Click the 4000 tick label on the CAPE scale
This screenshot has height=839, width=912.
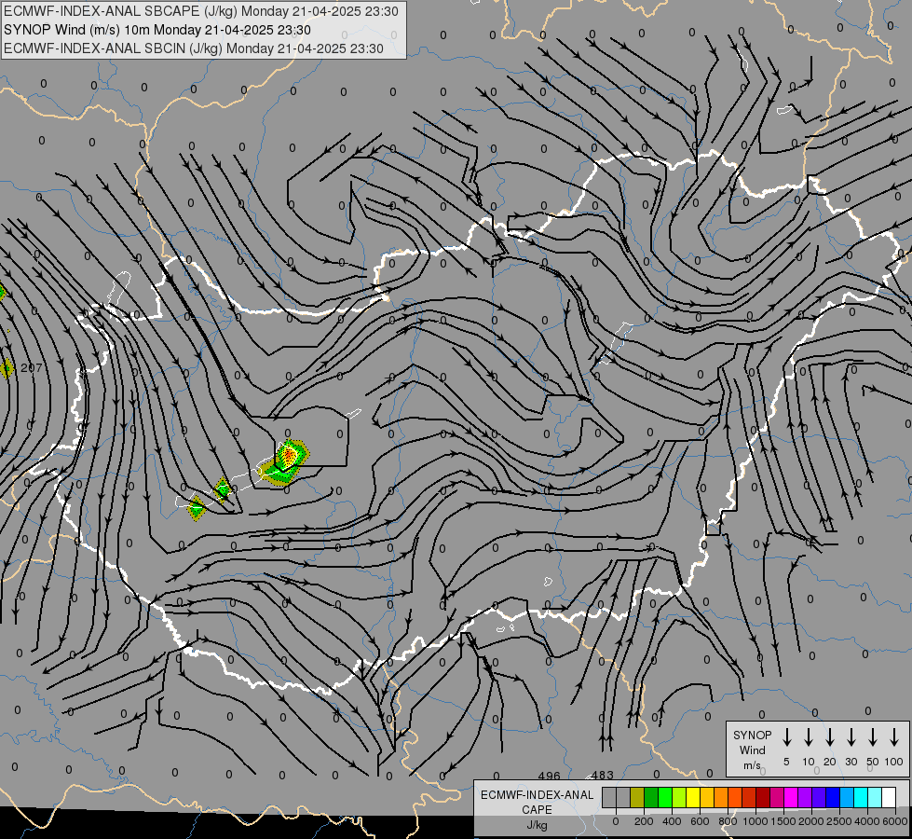866,821
